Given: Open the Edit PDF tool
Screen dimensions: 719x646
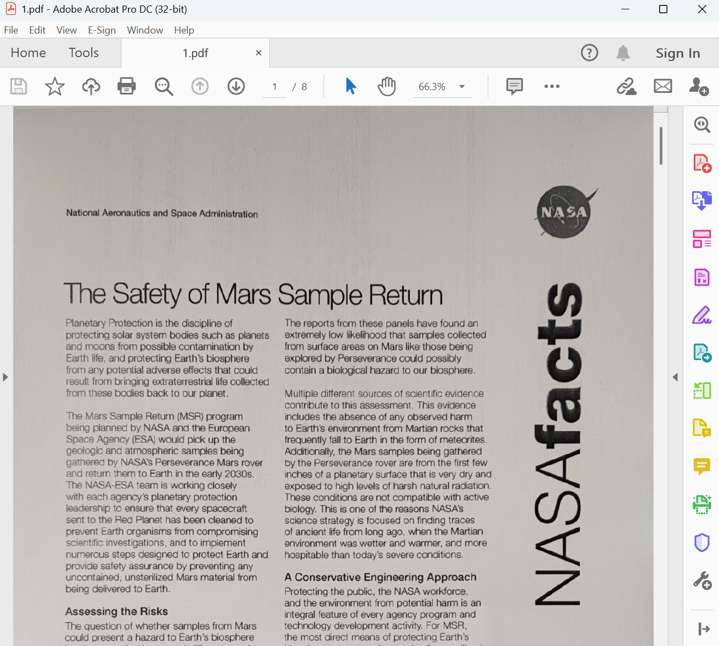Looking at the screenshot, I should click(702, 239).
